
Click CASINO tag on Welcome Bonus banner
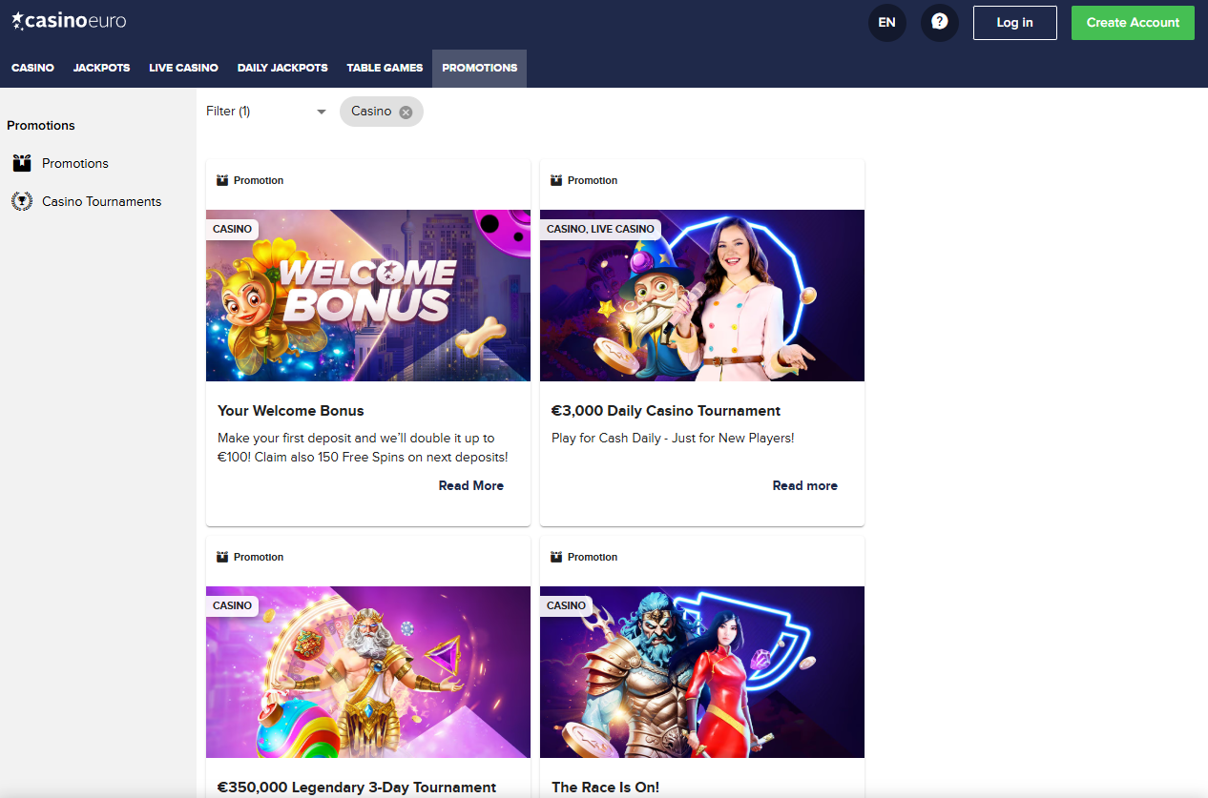(233, 229)
